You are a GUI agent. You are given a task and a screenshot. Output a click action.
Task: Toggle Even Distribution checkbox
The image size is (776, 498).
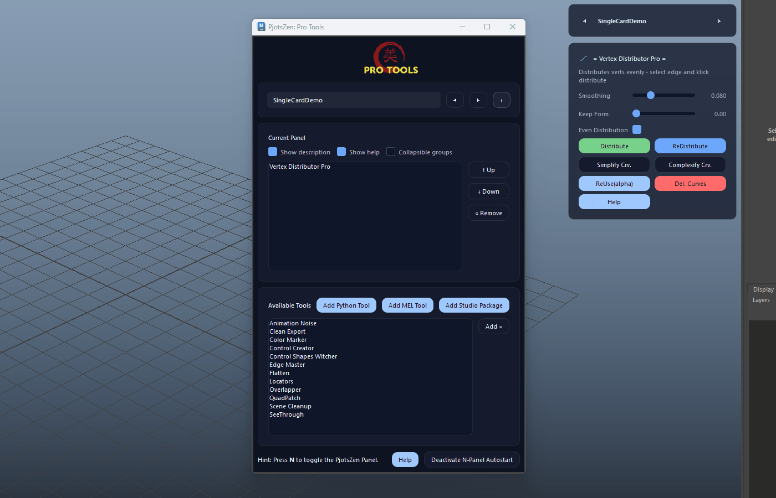[637, 129]
